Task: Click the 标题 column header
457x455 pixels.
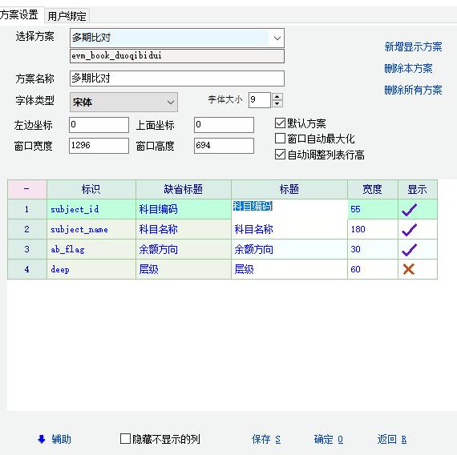Action: pos(289,189)
